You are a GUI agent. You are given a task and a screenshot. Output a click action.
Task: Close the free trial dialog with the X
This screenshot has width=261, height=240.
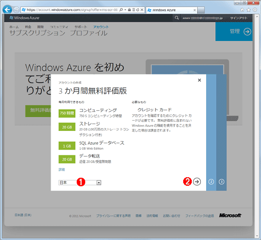pyautogui.click(x=199, y=80)
